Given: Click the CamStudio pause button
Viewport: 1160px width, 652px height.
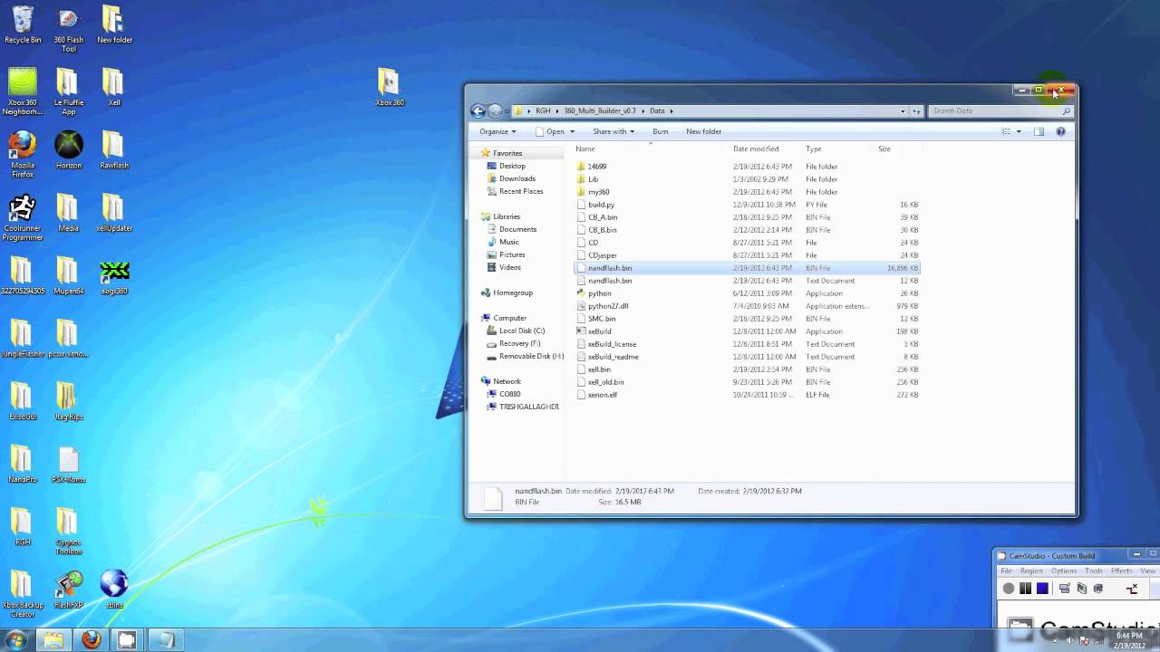Looking at the screenshot, I should click(1025, 589).
